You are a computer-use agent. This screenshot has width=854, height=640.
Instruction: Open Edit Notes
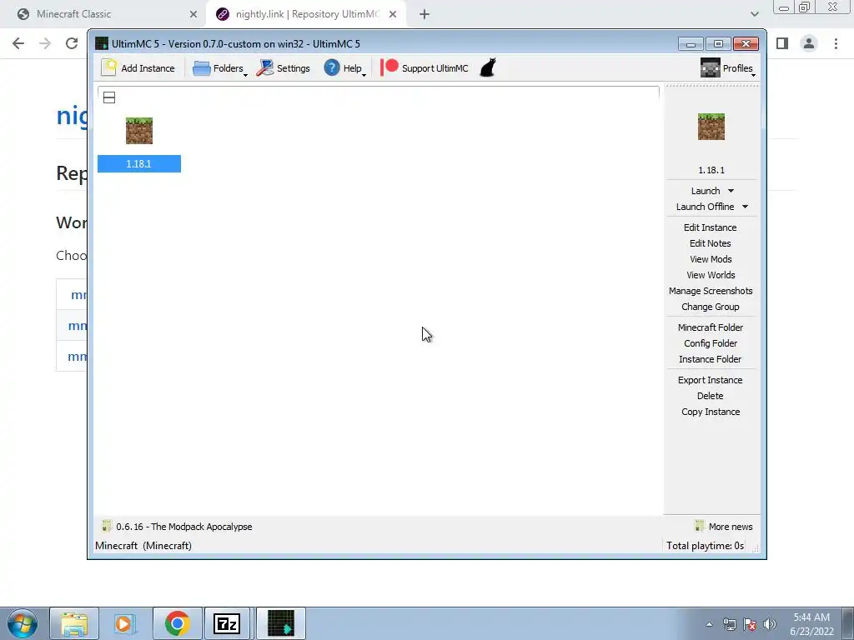click(x=711, y=243)
